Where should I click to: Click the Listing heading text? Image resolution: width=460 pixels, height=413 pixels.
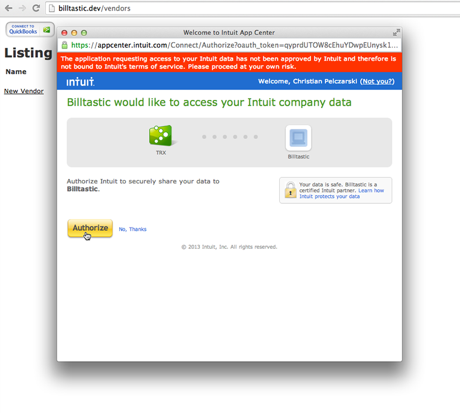tap(28, 53)
